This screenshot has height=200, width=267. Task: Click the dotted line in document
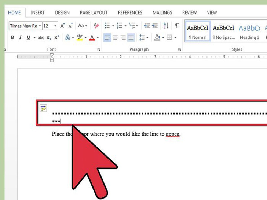[160, 114]
